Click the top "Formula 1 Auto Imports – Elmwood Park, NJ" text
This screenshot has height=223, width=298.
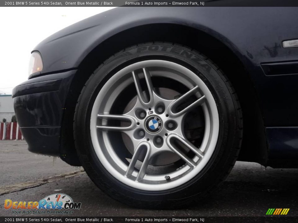[x=165, y=3]
